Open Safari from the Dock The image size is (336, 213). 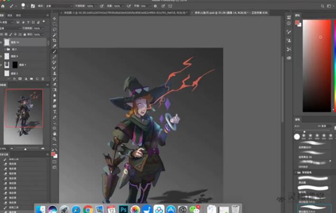(x=76, y=209)
